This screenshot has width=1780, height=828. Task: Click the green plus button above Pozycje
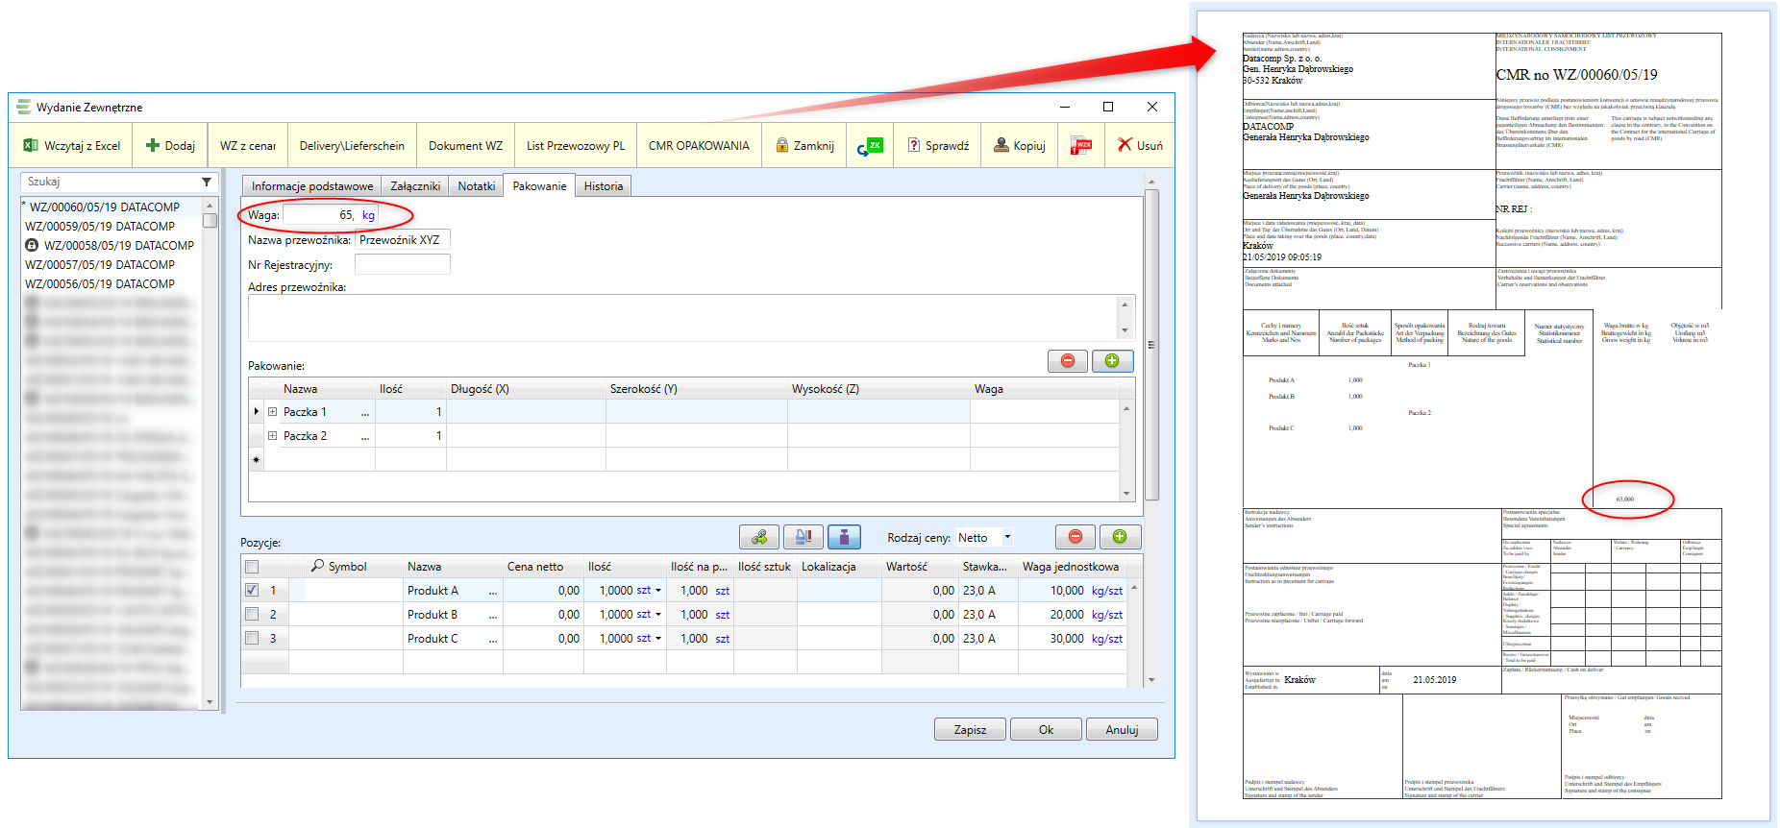pyautogui.click(x=1120, y=537)
